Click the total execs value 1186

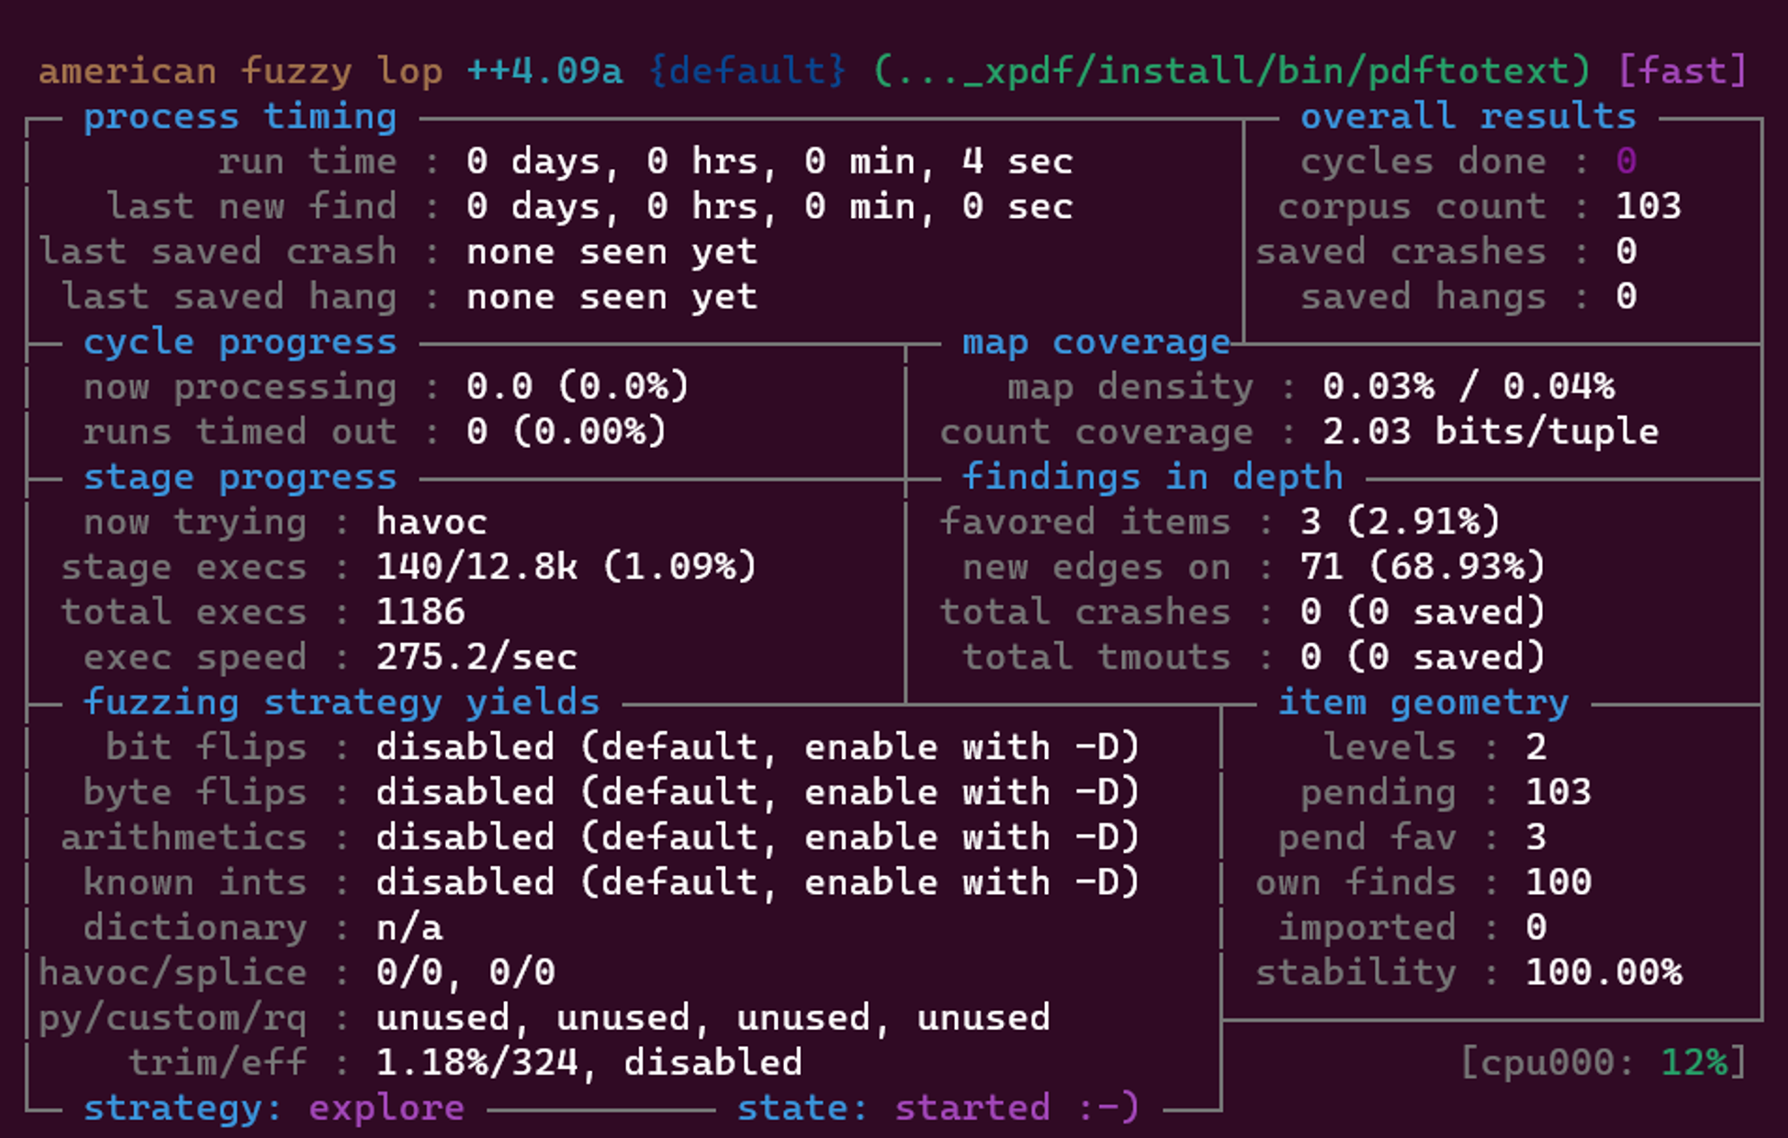tap(420, 612)
